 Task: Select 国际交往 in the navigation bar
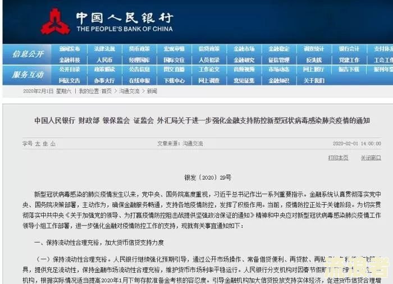(x=174, y=60)
